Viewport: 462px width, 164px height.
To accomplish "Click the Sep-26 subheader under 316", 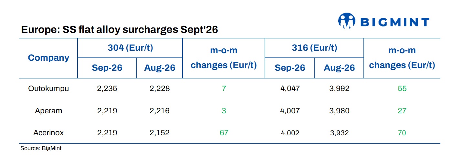I will 290,68.
